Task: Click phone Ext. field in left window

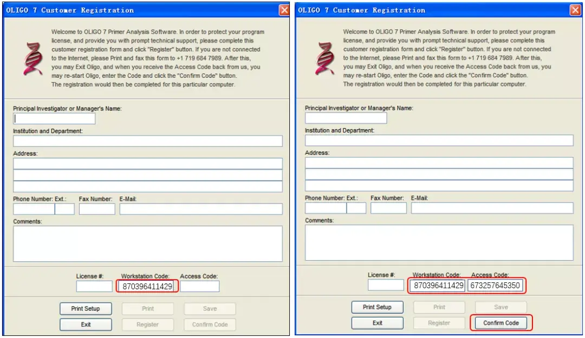Action: [x=64, y=209]
